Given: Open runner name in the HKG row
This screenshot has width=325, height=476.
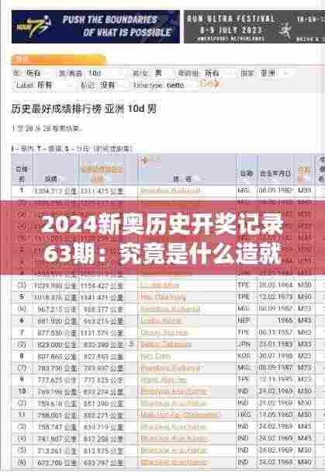Looking at the screenshot, I should click(180, 415).
